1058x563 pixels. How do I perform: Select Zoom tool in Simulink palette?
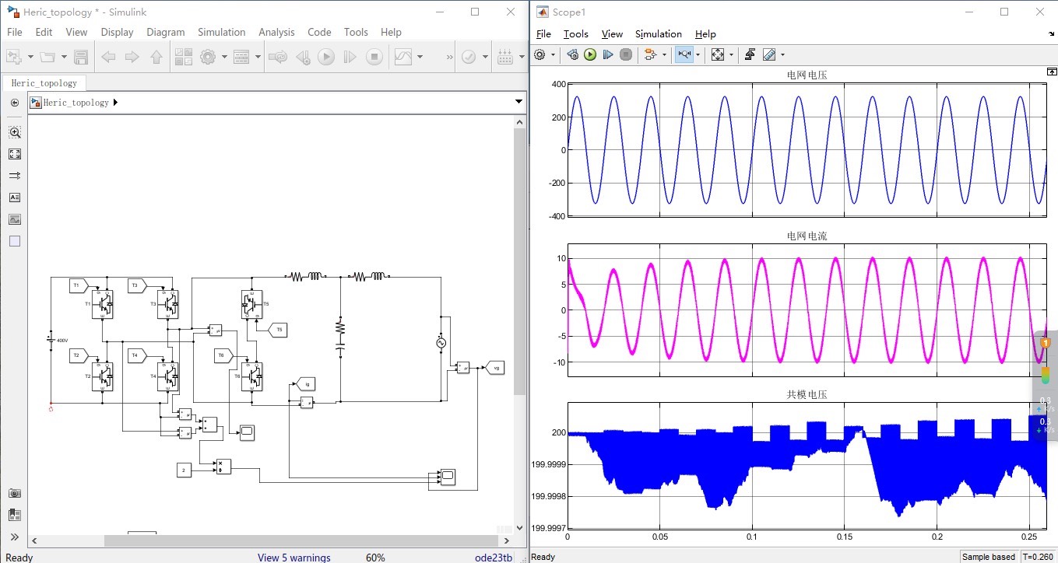[15, 132]
